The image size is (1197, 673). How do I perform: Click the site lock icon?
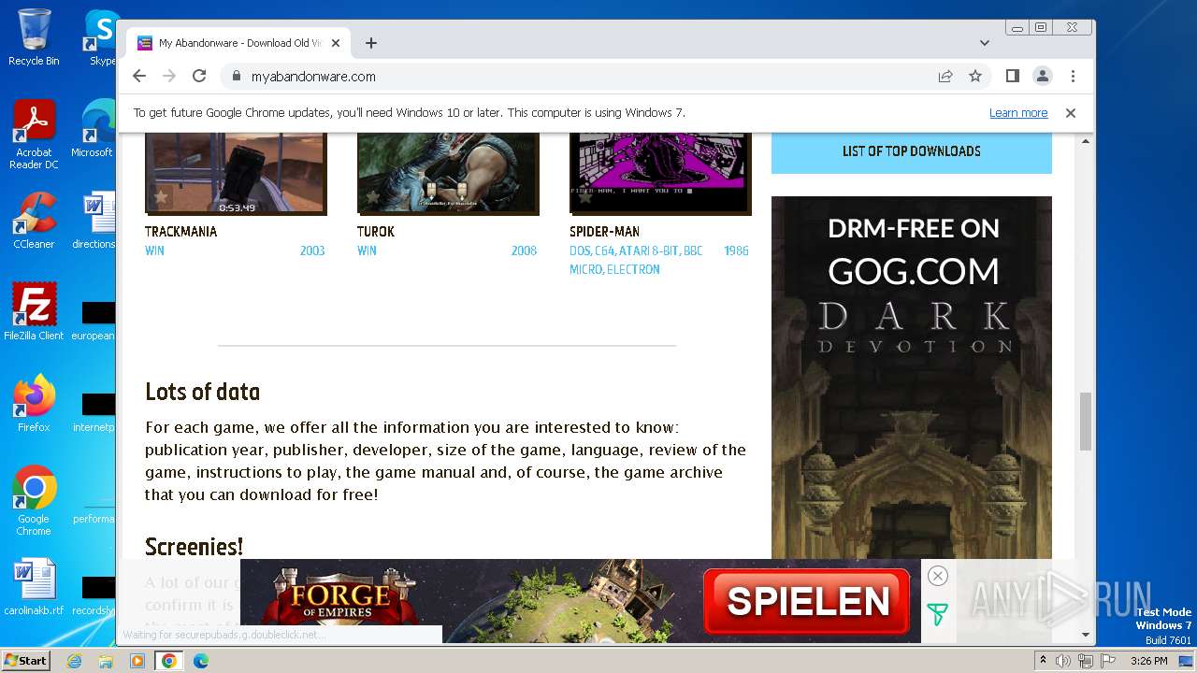tap(236, 77)
